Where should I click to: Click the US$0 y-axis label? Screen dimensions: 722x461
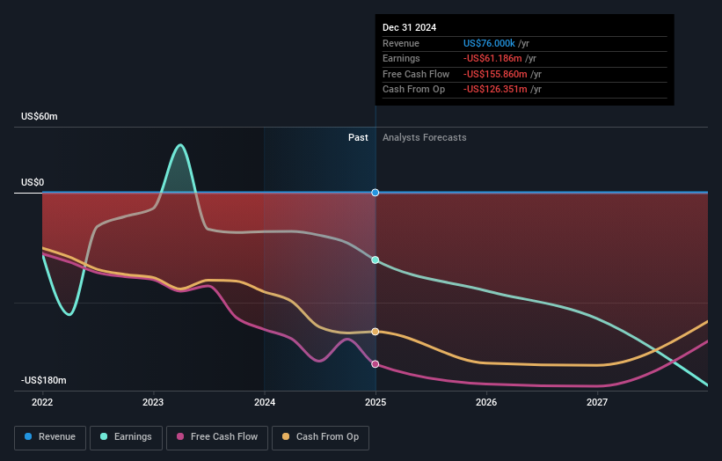[33, 182]
